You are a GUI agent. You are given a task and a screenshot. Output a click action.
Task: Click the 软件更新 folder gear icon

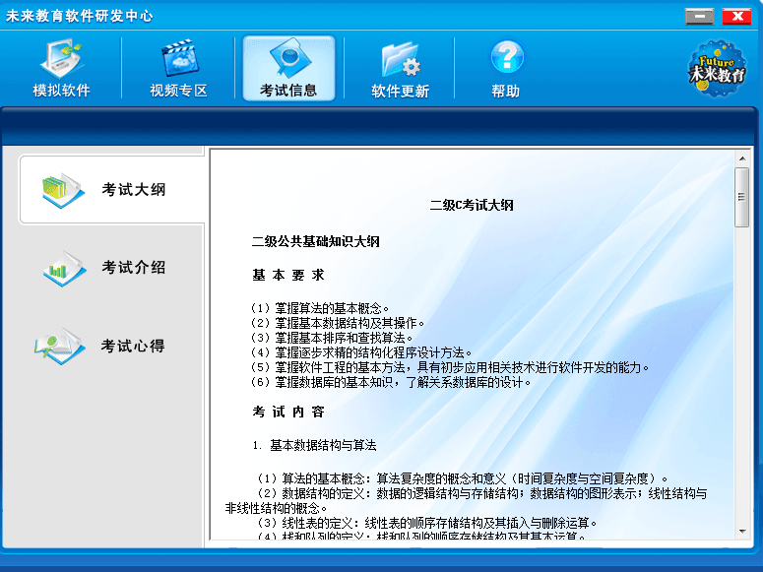tap(400, 59)
